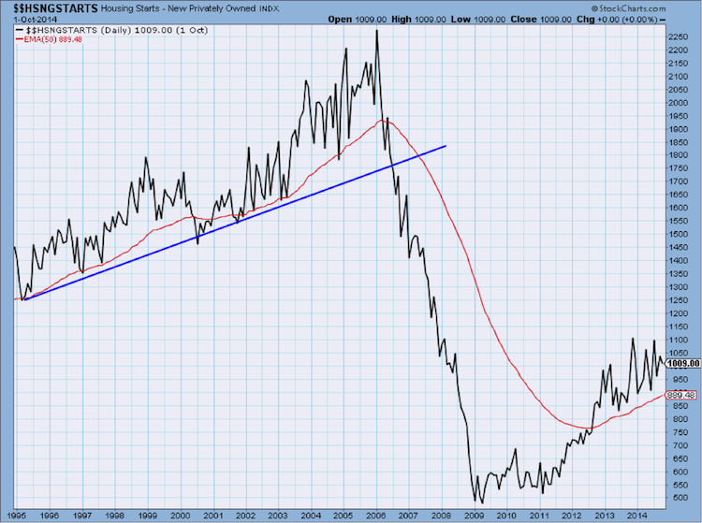
Task: Click the 1500 value on the y-axis
Action: (x=678, y=234)
